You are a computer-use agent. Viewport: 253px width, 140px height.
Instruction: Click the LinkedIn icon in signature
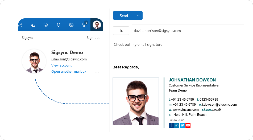177,125
